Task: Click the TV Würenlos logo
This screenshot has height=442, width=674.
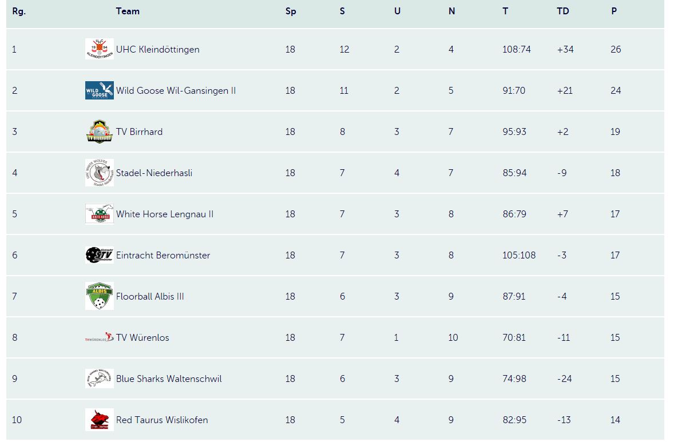Action: [100, 337]
